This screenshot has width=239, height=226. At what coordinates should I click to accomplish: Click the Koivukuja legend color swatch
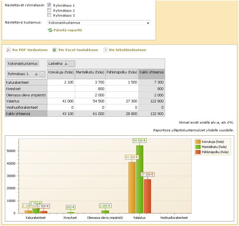(x=198, y=142)
